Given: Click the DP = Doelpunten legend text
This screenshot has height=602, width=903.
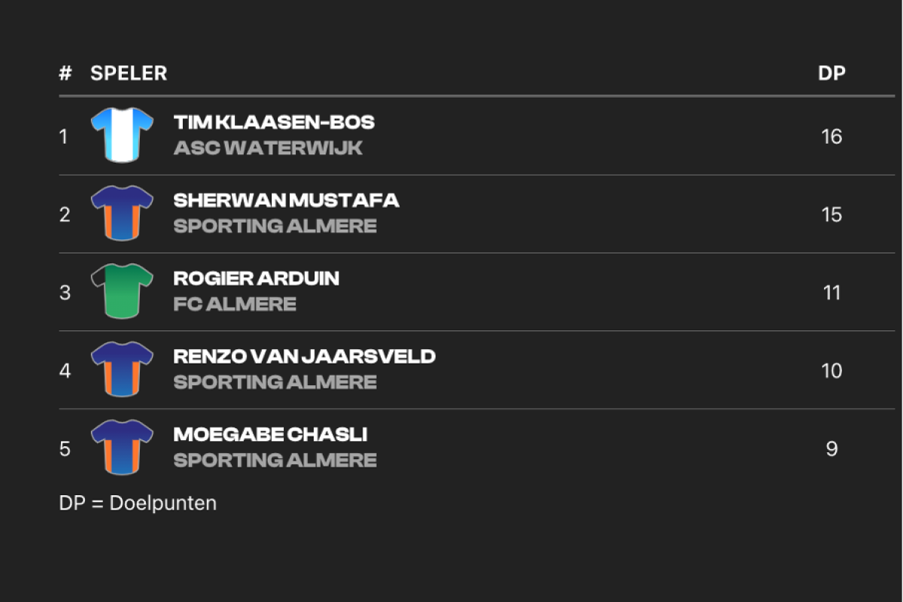Looking at the screenshot, I should 138,503.
